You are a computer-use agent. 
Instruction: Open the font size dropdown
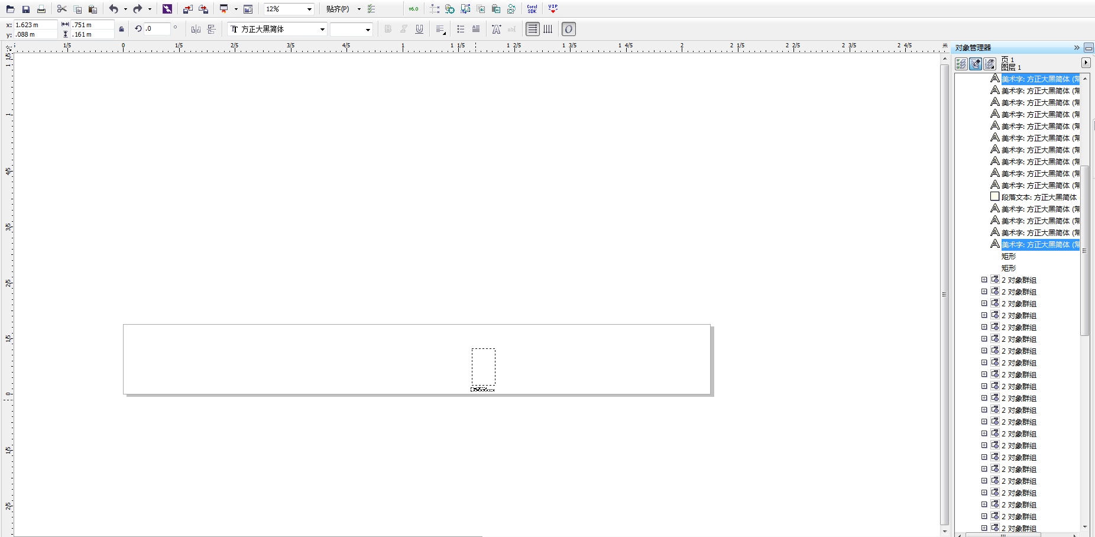(368, 29)
